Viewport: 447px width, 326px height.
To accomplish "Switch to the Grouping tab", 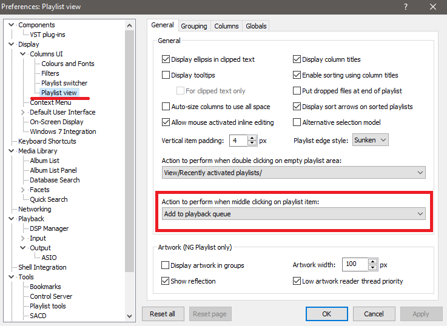I will (193, 26).
